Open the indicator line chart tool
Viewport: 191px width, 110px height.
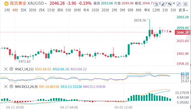click(156, 4)
